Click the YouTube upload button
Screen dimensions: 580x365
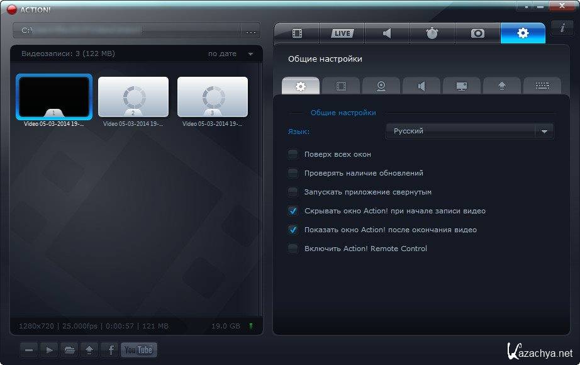(139, 350)
